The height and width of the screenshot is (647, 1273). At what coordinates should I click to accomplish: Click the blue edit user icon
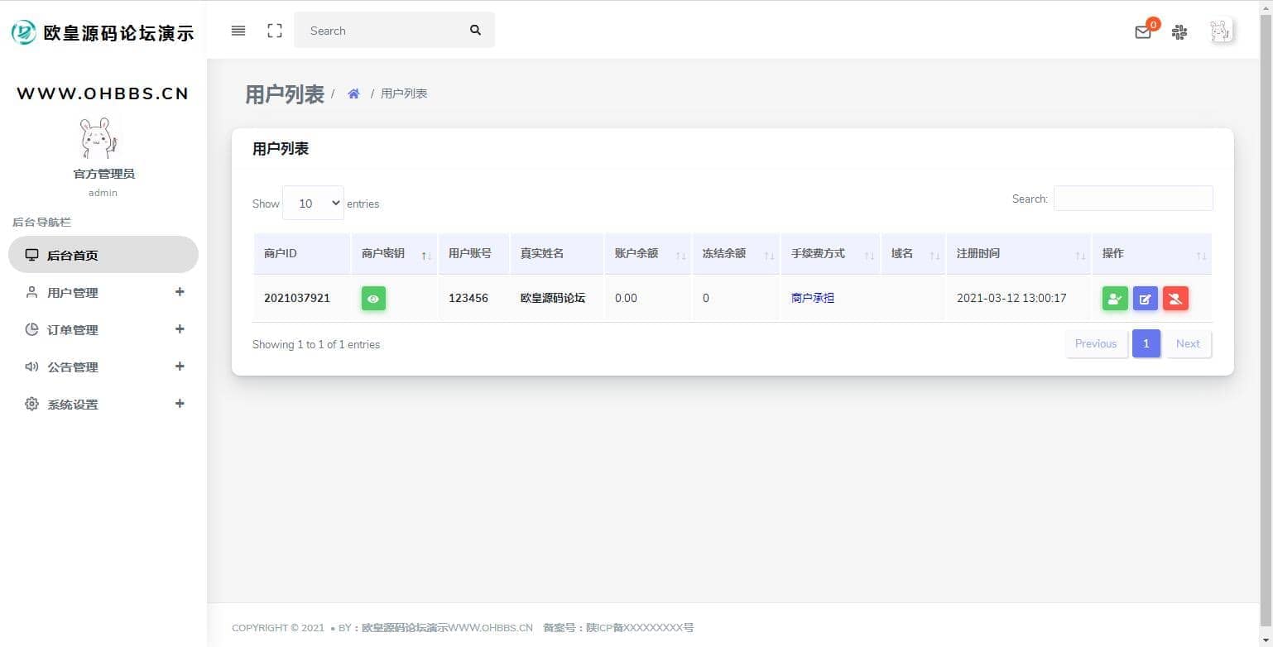tap(1145, 299)
